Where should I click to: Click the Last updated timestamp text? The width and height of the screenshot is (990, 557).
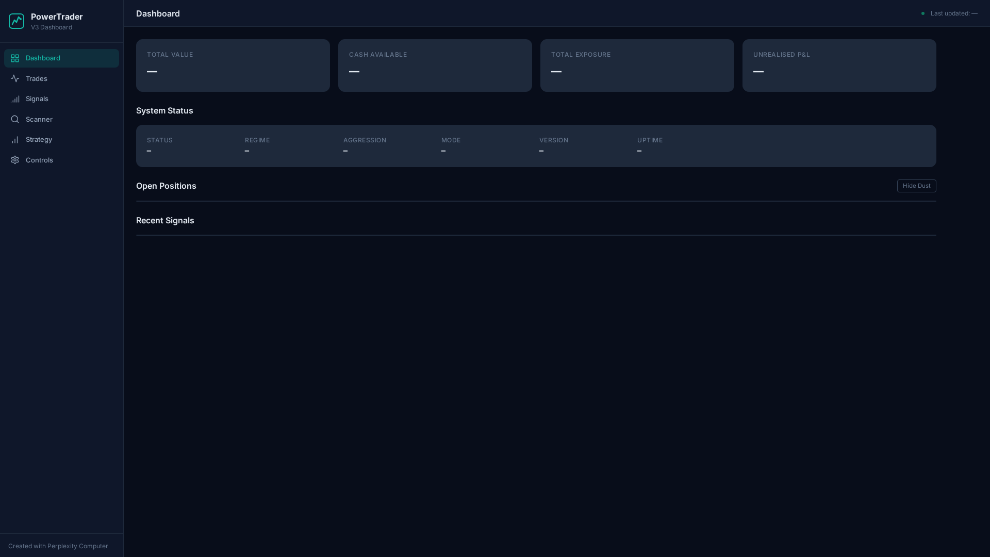[x=953, y=13]
